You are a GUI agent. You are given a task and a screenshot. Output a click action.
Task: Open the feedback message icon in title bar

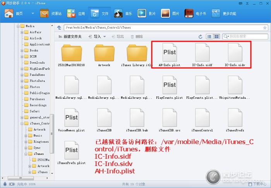click(x=240, y=3)
